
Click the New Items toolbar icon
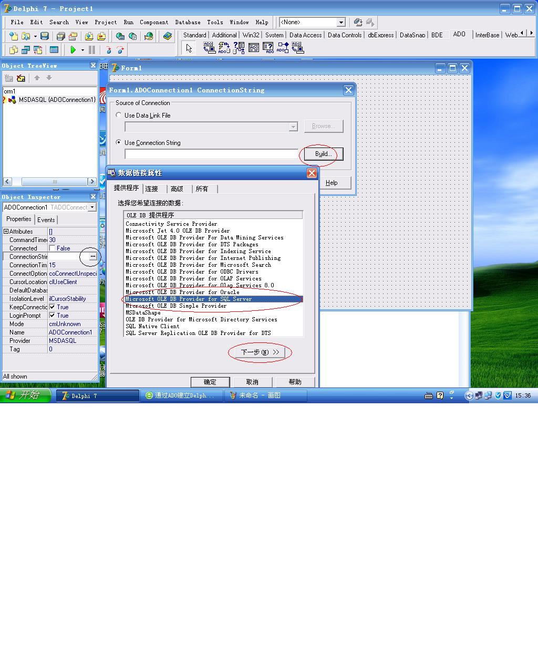click(x=14, y=36)
